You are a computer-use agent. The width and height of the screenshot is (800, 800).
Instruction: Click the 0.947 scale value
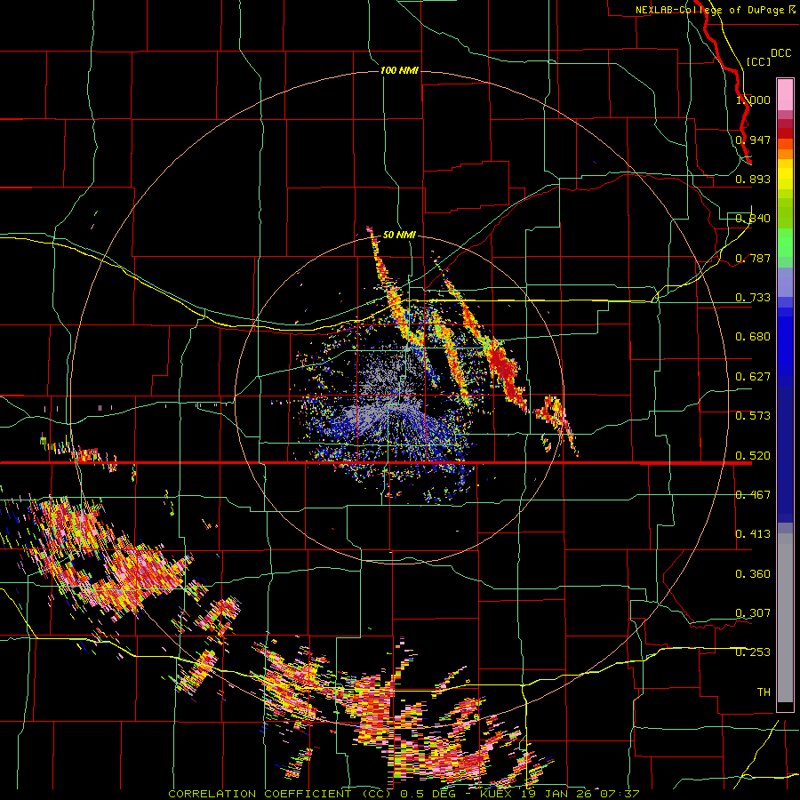tap(753, 140)
